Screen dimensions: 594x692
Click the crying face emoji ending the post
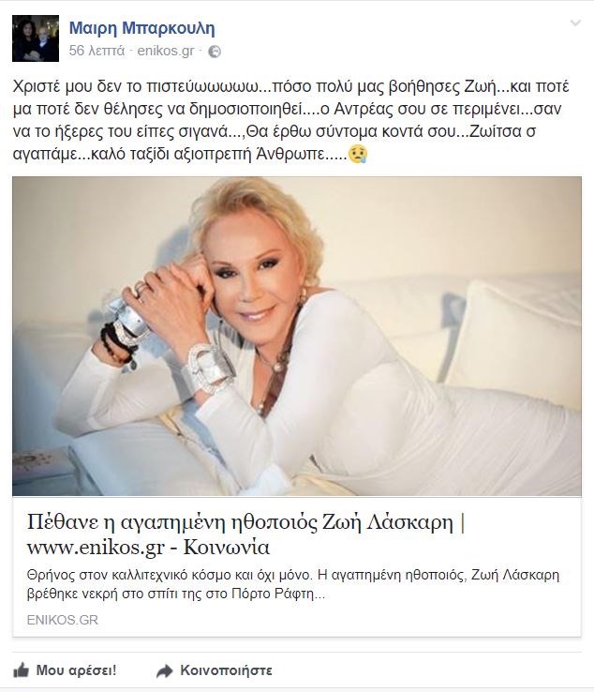[358, 155]
